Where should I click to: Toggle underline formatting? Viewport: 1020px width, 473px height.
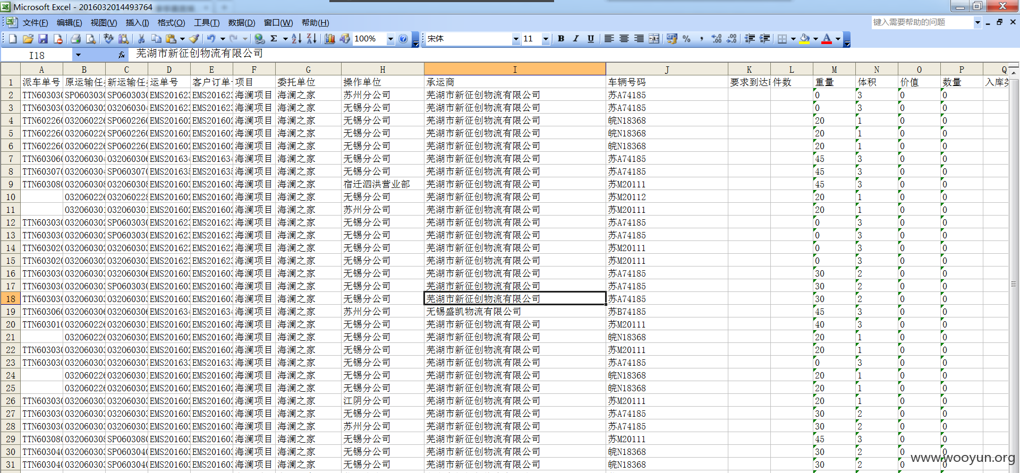click(591, 39)
